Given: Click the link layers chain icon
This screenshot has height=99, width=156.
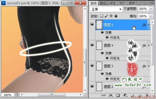Looking at the screenshot, I should tap(103, 95).
